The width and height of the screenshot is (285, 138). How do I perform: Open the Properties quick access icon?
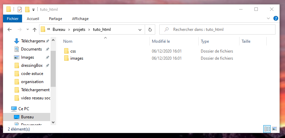click(20, 9)
